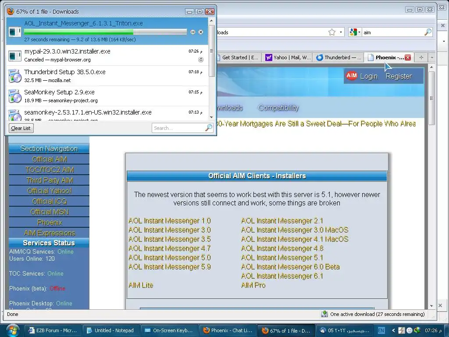Download AOL Instant Messenger 6.1

point(282,276)
